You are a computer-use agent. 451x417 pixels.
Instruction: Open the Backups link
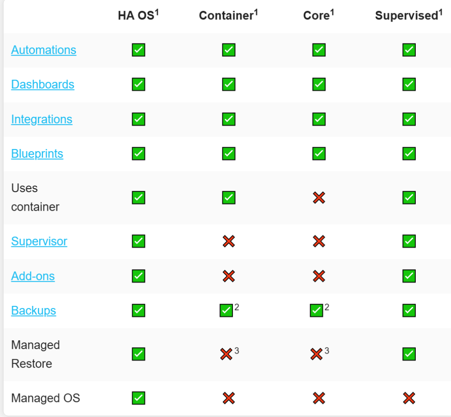coord(33,310)
